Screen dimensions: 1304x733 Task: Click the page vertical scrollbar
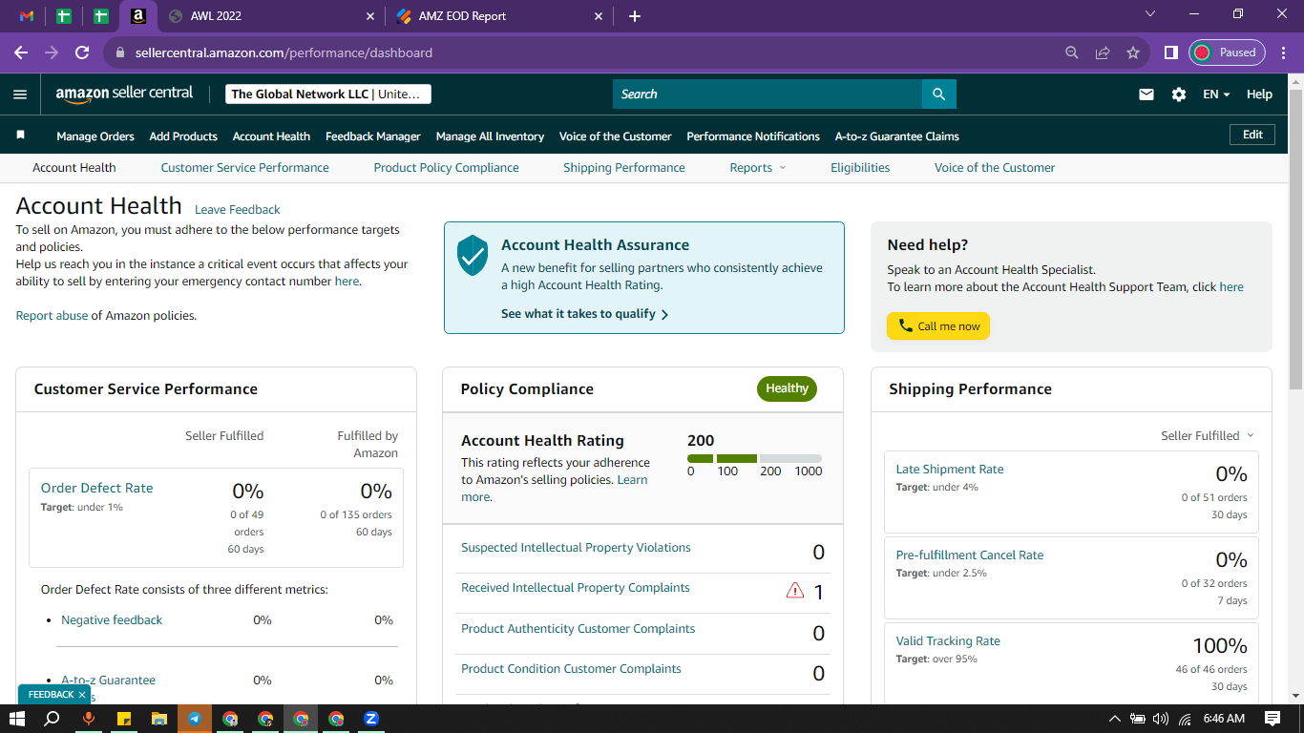click(1295, 239)
